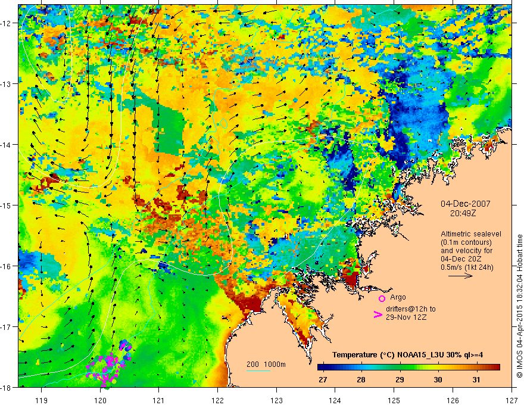This screenshot has height=405, width=524.
Task: Click longitude axis label 120
Action: 100,400
